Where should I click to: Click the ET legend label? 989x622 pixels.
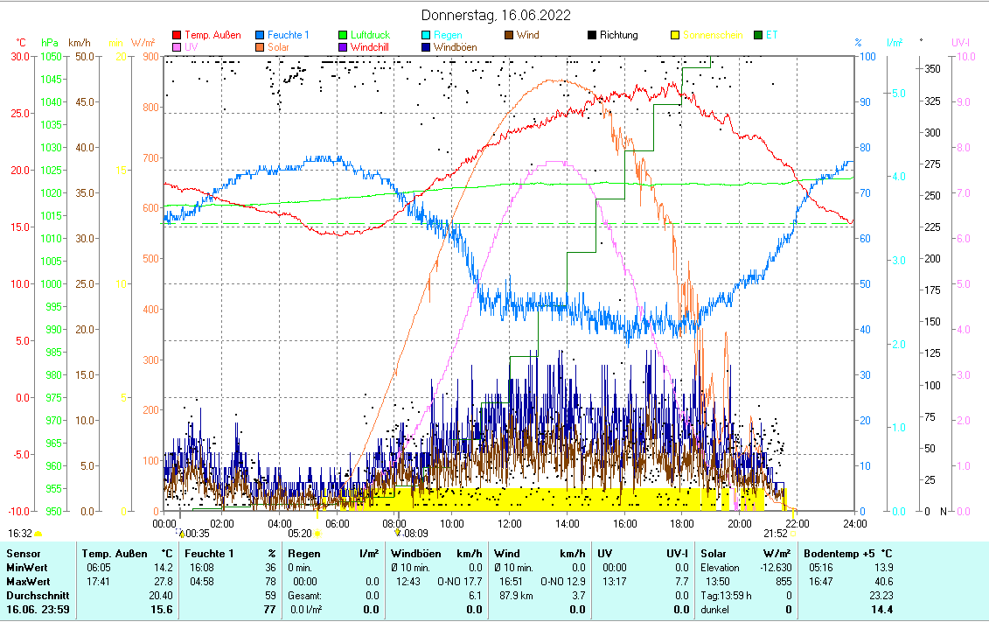pyautogui.click(x=770, y=36)
